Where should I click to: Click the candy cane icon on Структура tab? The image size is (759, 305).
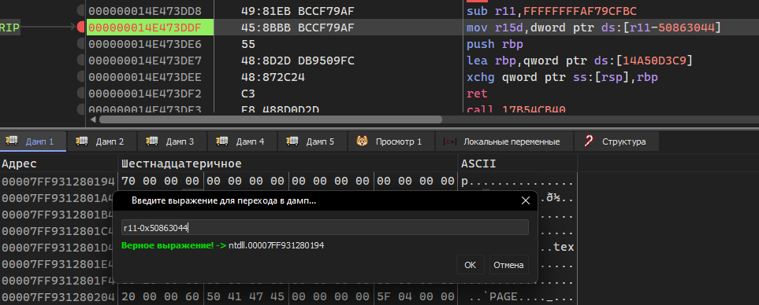pyautogui.click(x=588, y=141)
